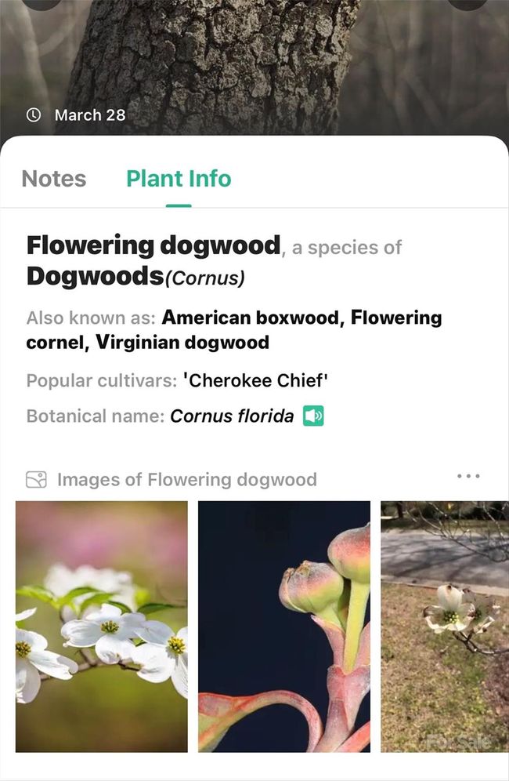The image size is (509, 781).
Task: Tap the March 28 date label
Action: point(90,114)
